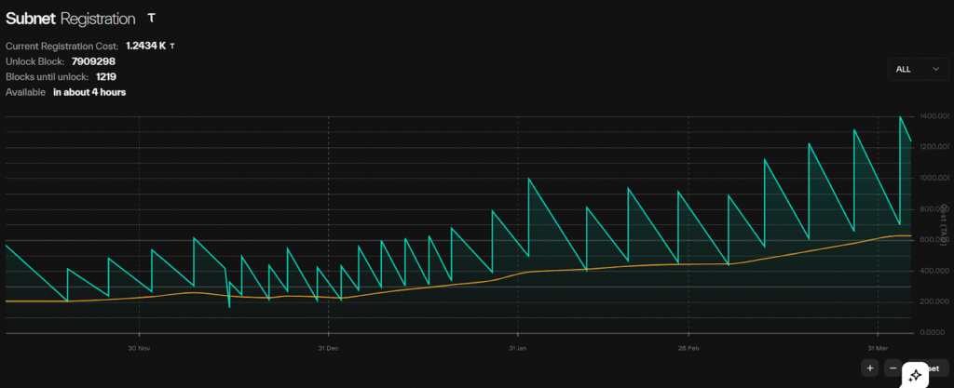
Task: Zoom in with the plus button
Action: [x=869, y=368]
